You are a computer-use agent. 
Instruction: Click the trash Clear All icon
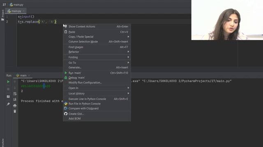coord(15,111)
